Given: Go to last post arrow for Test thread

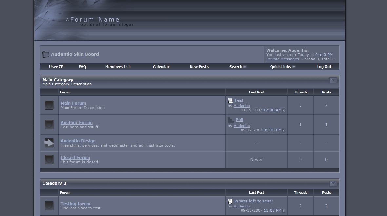Looking at the screenshot, I should pos(284,111).
